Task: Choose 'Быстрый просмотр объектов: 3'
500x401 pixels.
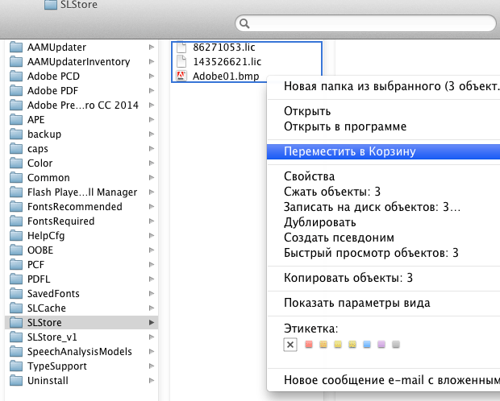Action: coord(383,253)
